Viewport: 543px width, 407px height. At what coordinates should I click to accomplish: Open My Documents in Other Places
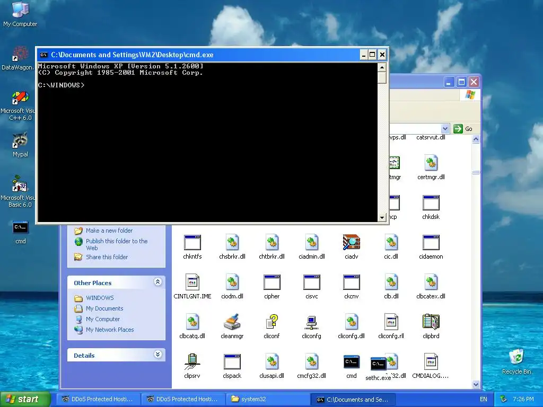click(x=104, y=308)
